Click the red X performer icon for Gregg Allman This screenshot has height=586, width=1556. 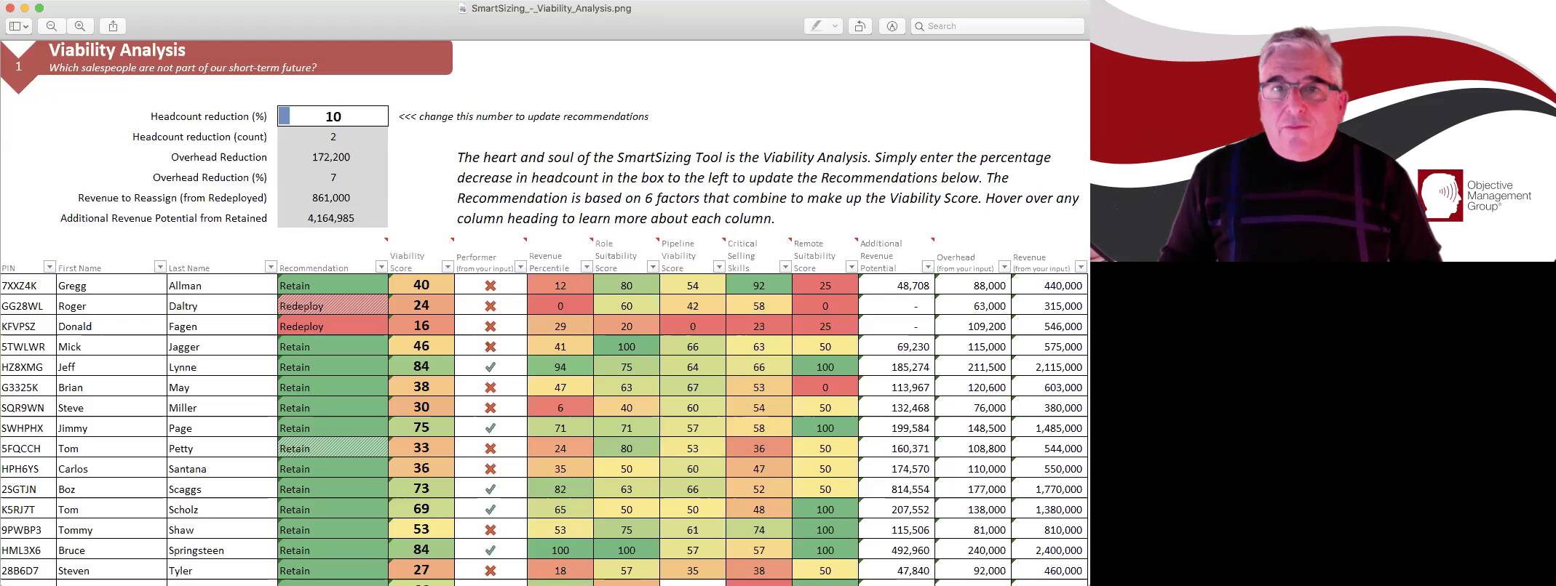(x=491, y=286)
